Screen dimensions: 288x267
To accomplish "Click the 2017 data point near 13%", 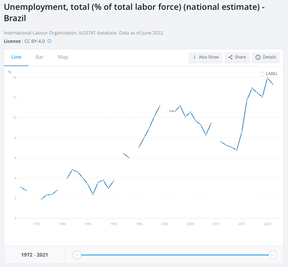I will [x=252, y=88].
